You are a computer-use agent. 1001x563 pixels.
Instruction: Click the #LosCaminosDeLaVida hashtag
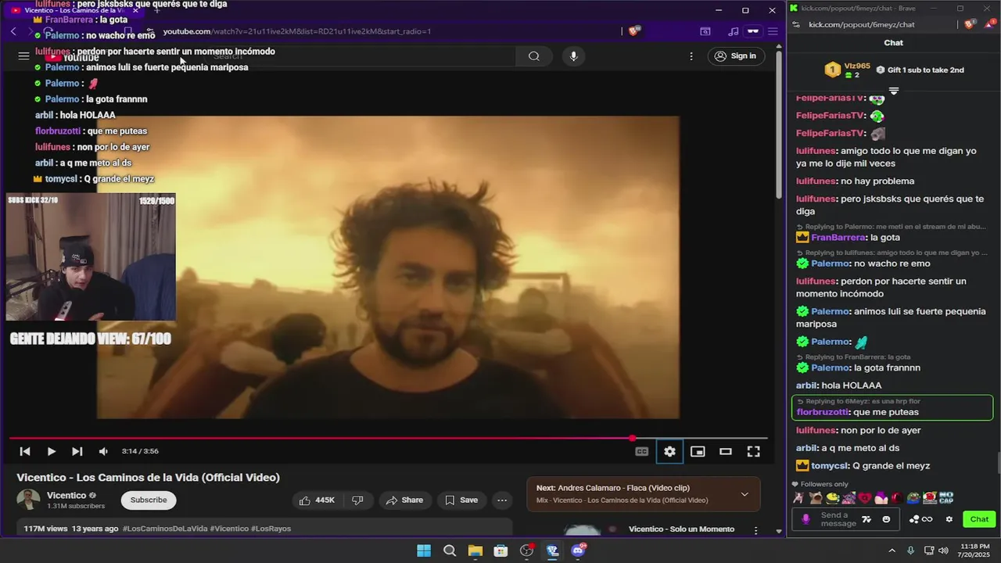164,529
